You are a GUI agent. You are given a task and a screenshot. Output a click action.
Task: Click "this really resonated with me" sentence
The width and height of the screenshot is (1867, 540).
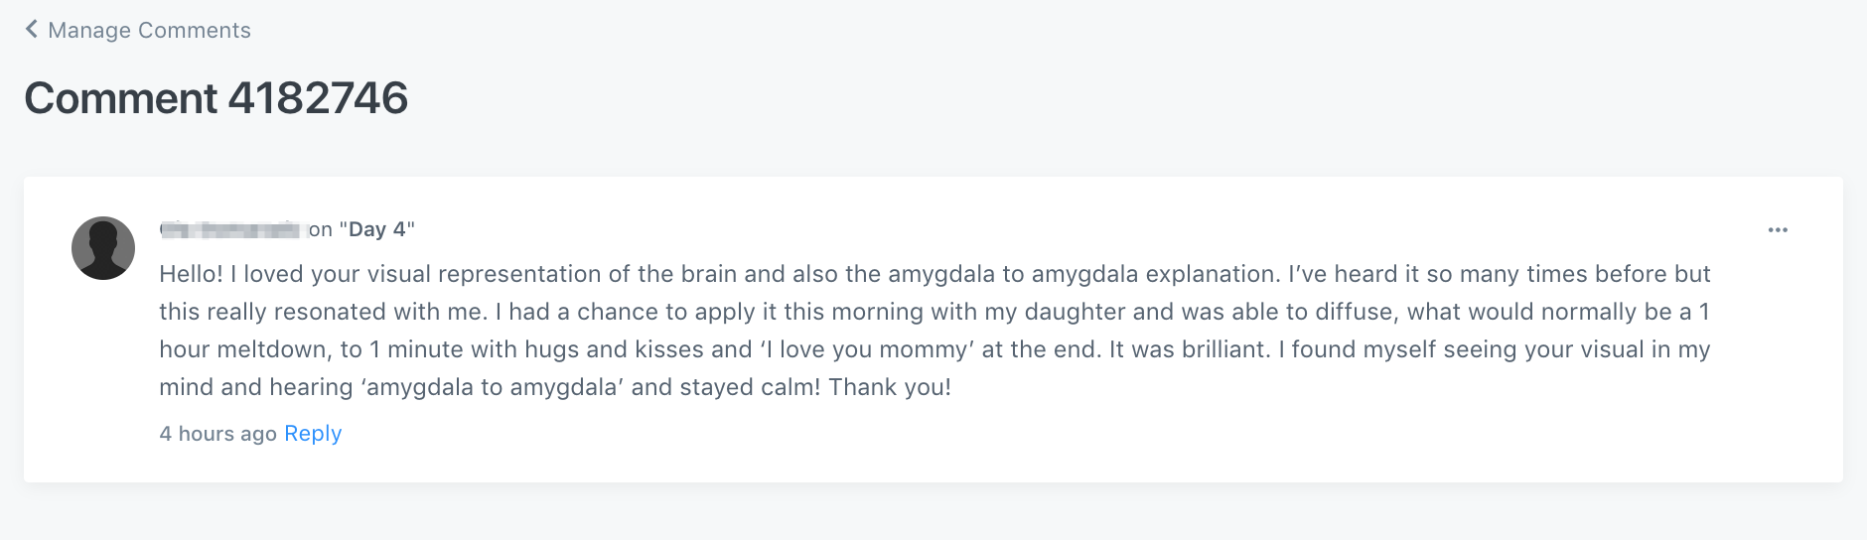pos(322,312)
